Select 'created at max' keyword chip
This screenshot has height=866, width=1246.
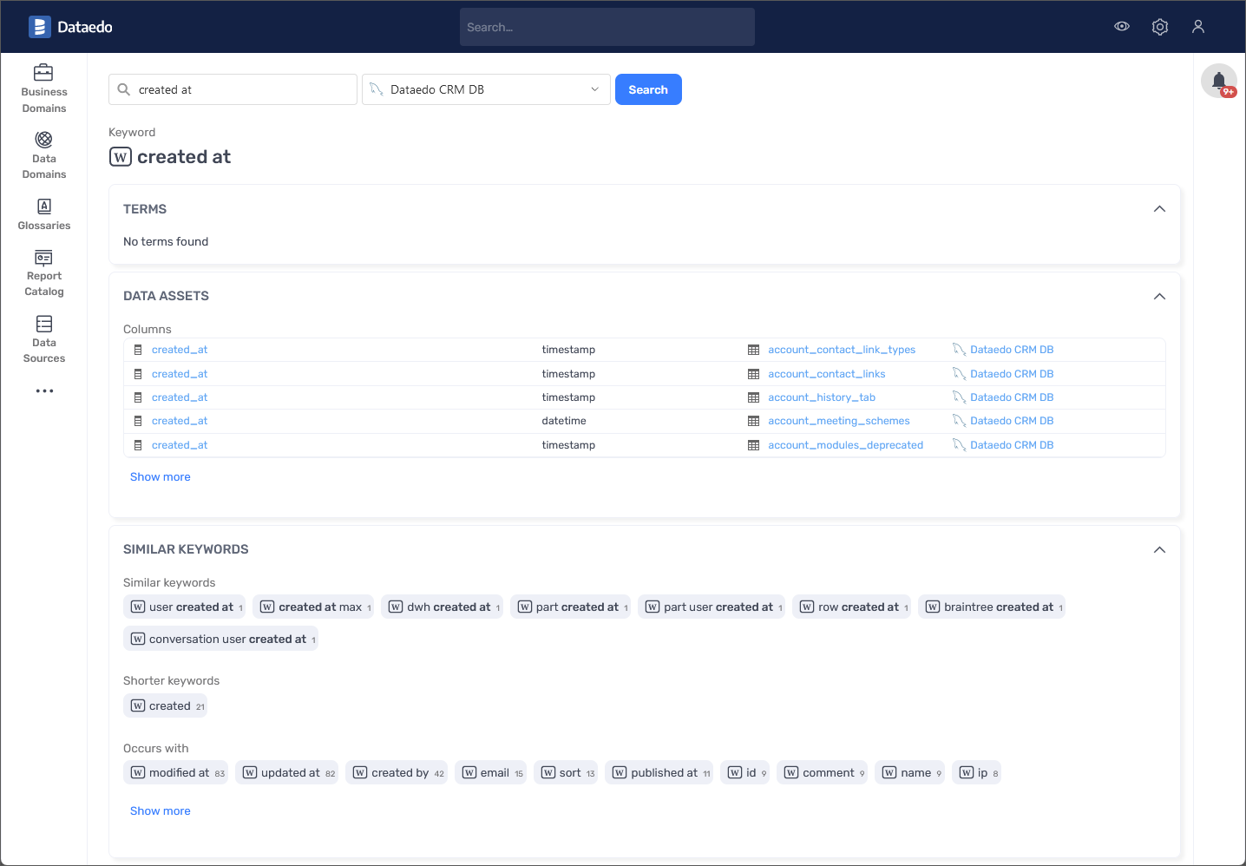[314, 607]
